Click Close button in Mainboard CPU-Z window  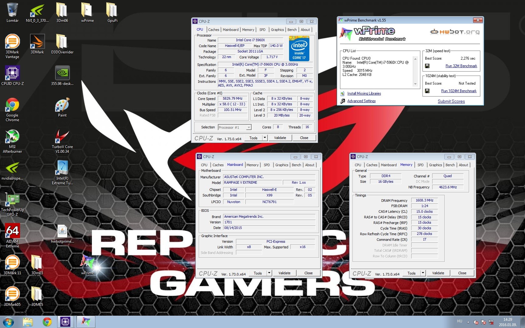pos(308,273)
